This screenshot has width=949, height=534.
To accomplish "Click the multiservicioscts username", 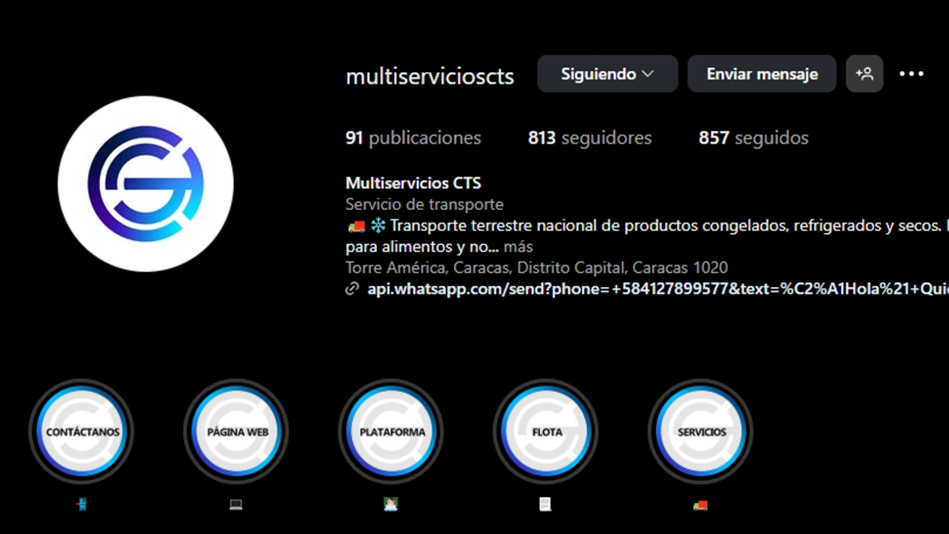I will [x=430, y=76].
